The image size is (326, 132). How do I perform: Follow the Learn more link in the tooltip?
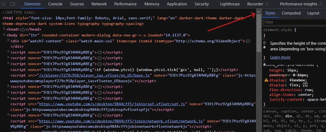(x=280, y=57)
